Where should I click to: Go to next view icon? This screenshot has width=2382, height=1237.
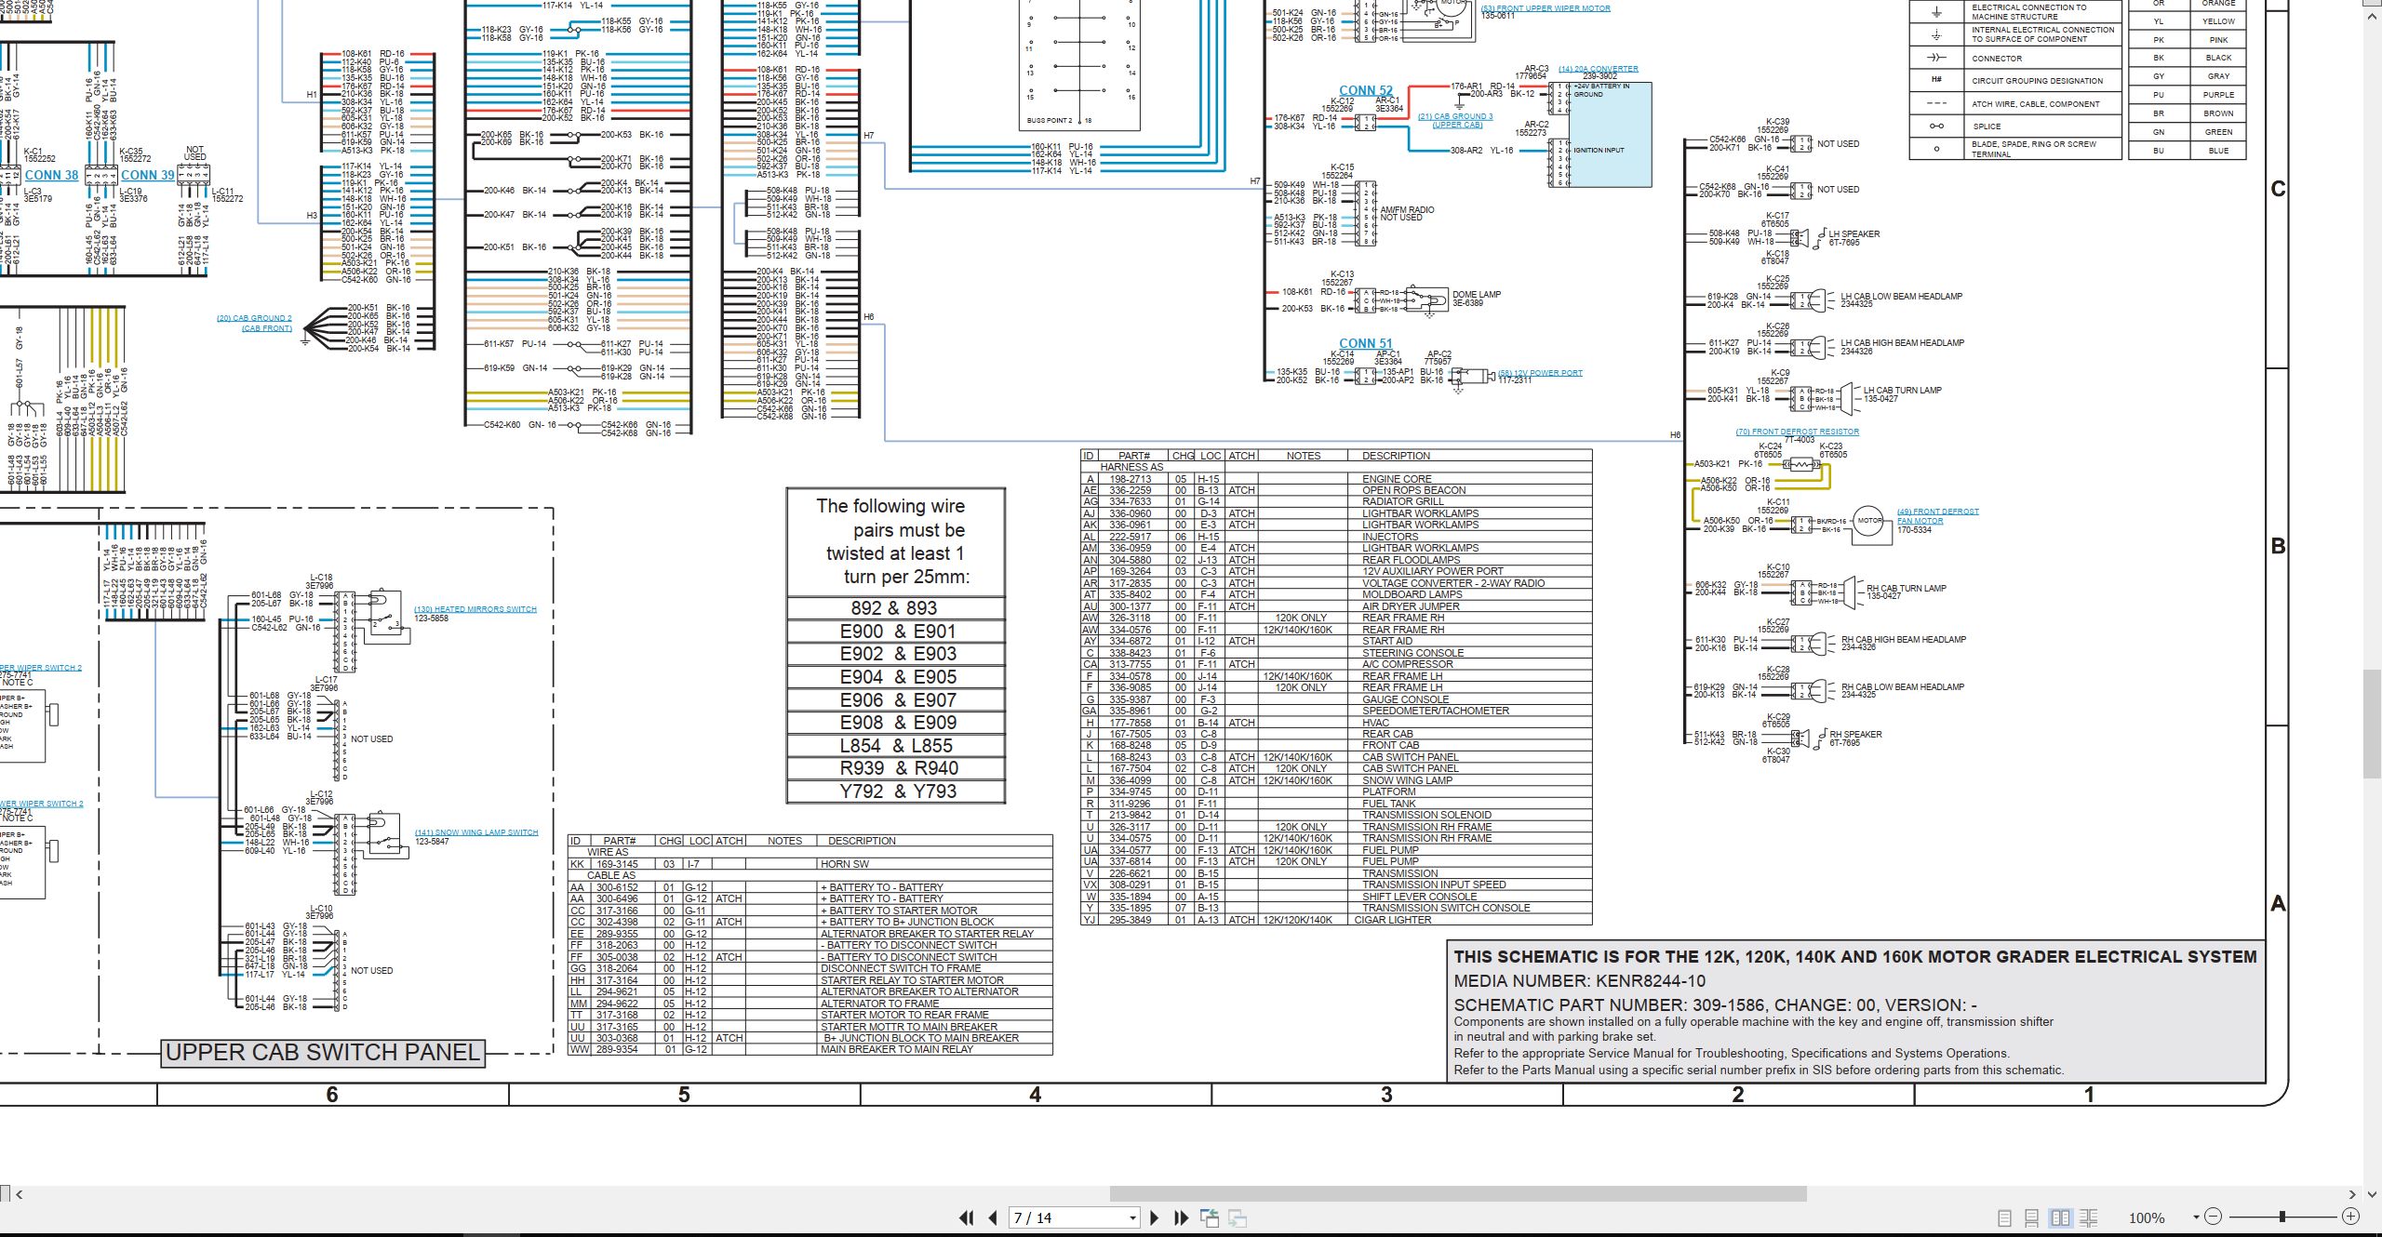click(1238, 1217)
